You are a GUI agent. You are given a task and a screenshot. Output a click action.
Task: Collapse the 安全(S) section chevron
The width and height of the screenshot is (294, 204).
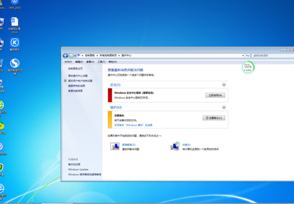click(x=224, y=85)
